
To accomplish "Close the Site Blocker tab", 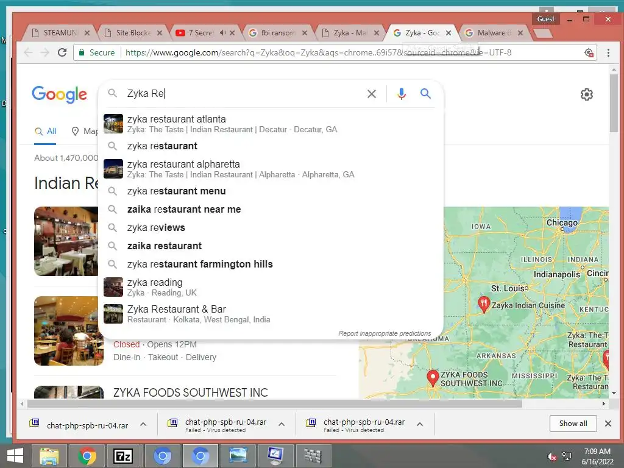I will pyautogui.click(x=160, y=33).
